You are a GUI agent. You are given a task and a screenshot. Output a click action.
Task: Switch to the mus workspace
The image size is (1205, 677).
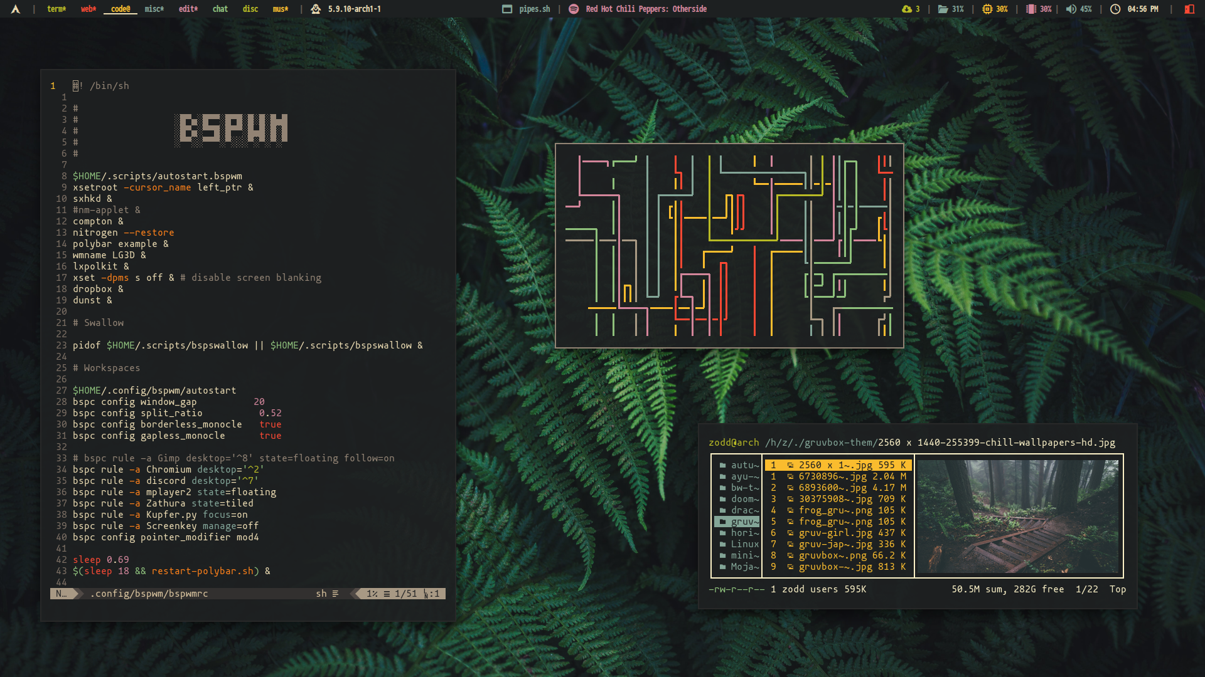(x=281, y=9)
